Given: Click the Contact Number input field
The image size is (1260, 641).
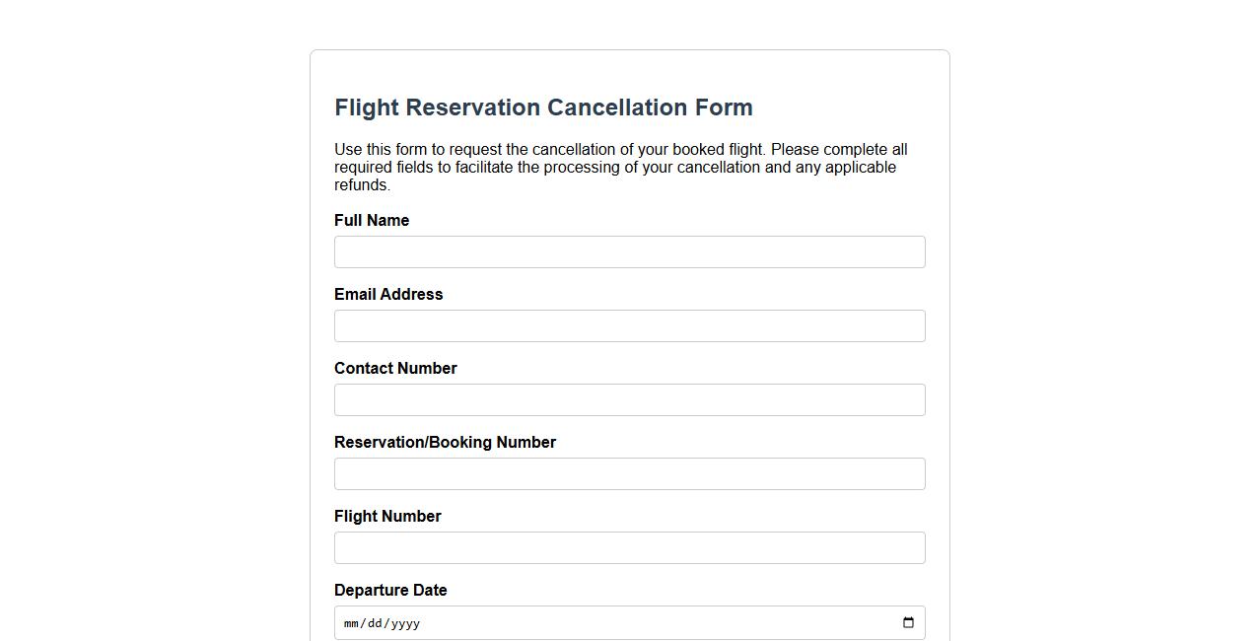Looking at the screenshot, I should pyautogui.click(x=629, y=399).
